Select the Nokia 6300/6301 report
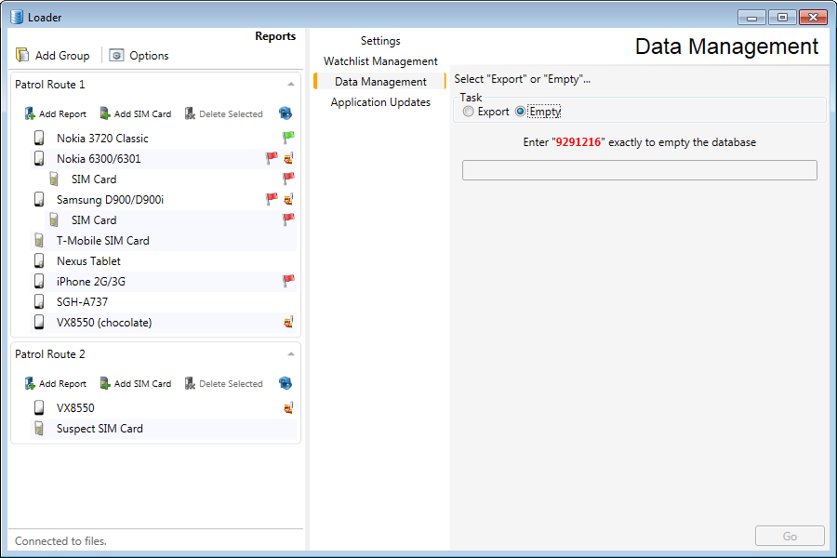The width and height of the screenshot is (837, 558). click(99, 159)
